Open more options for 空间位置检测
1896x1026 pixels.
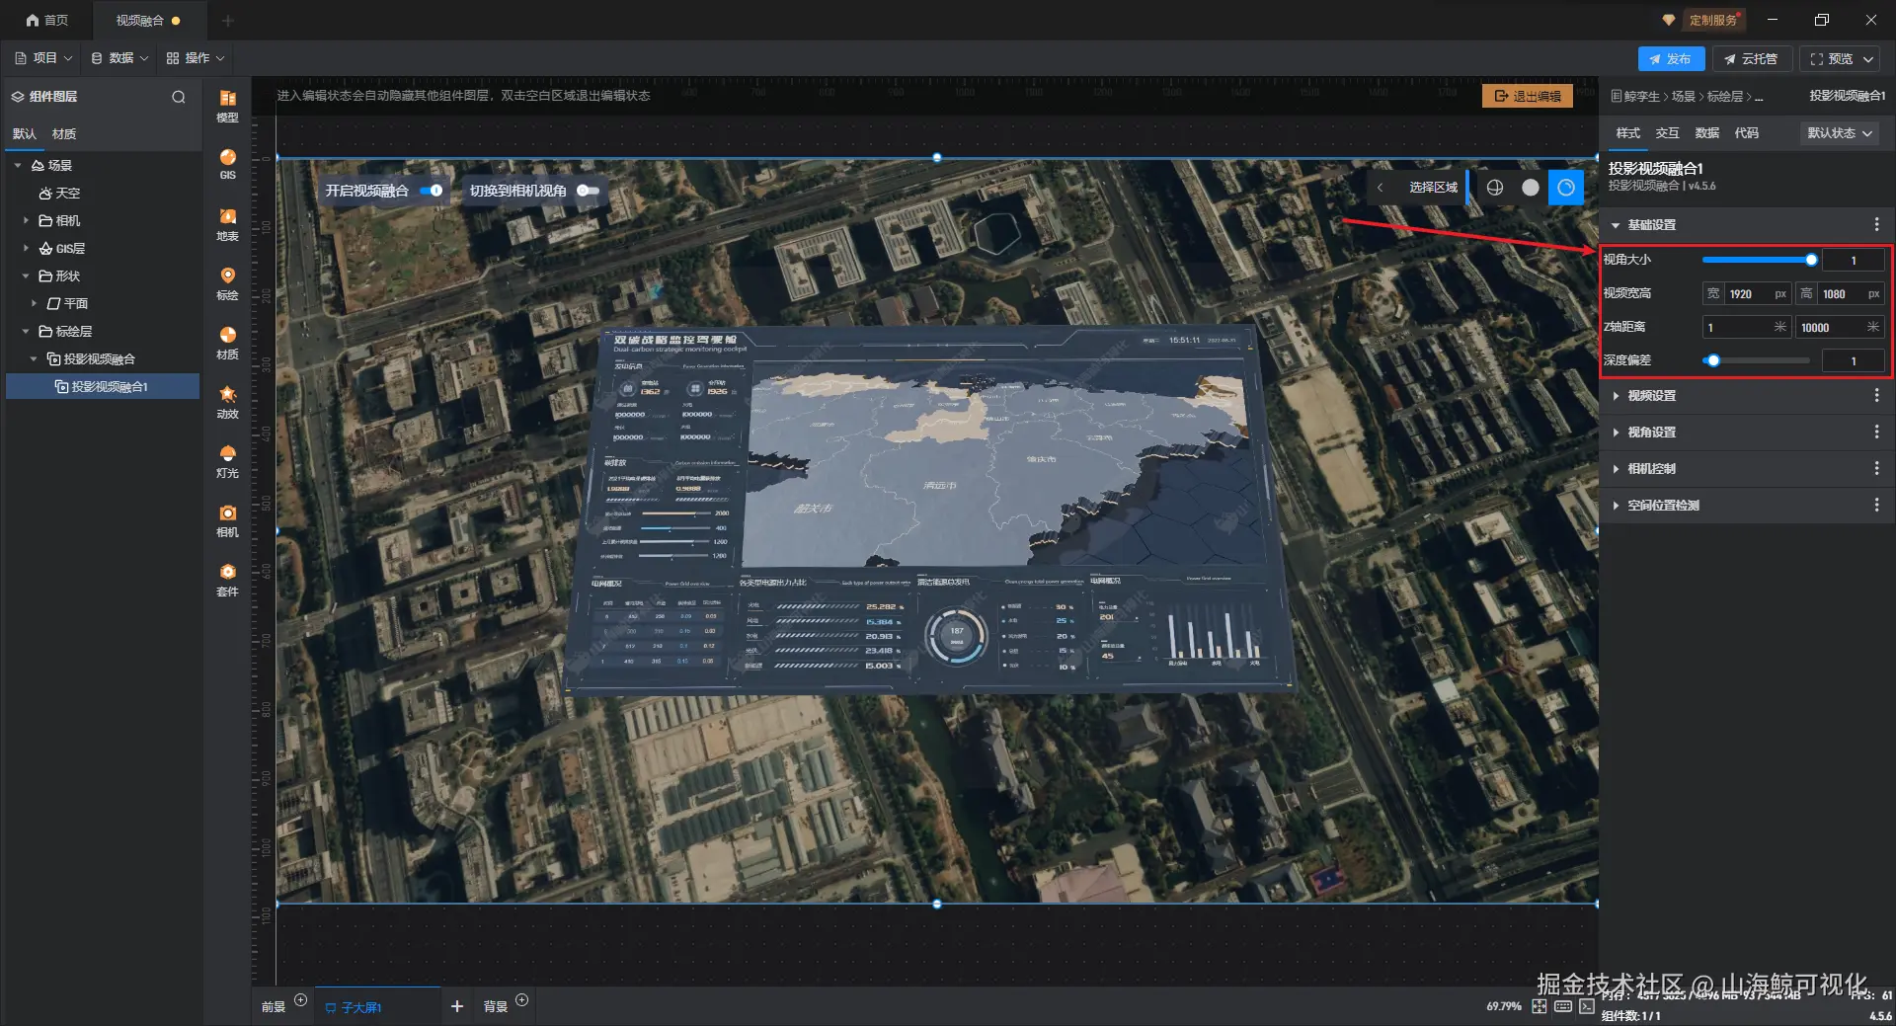[1876, 506]
